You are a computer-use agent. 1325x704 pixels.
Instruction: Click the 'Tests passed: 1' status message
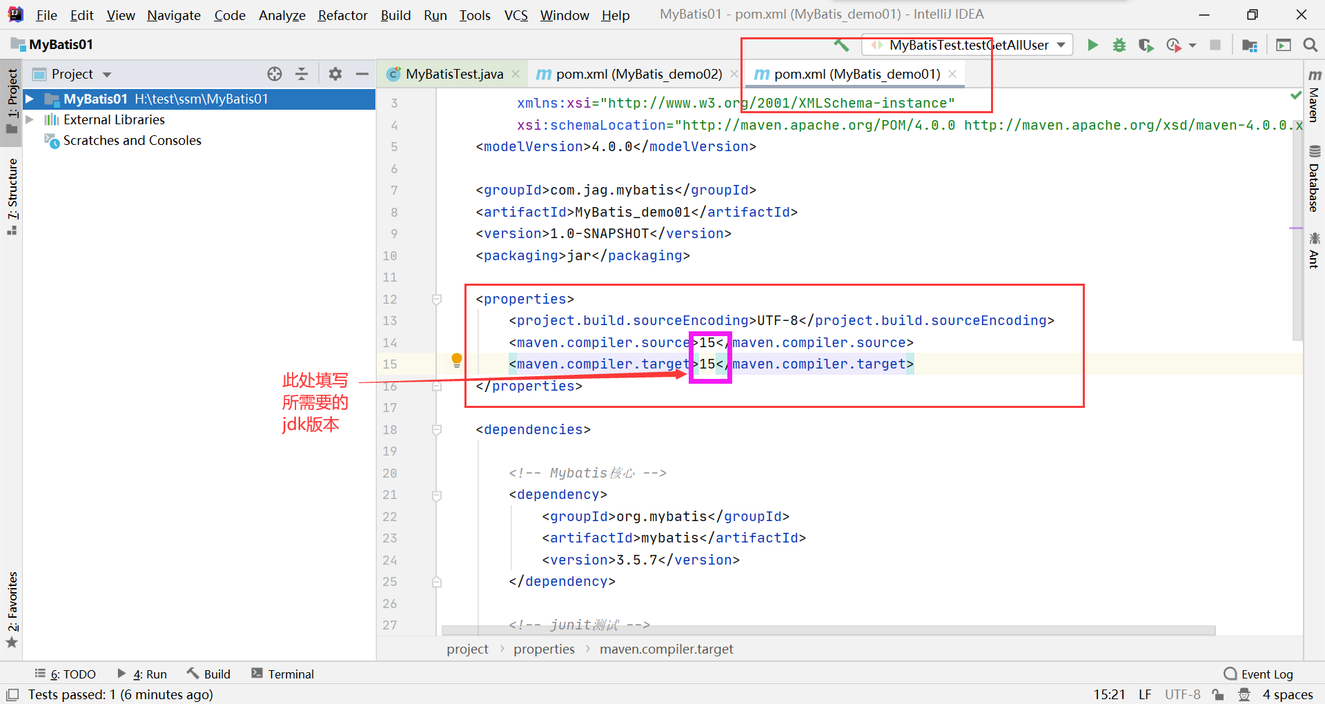click(x=120, y=694)
